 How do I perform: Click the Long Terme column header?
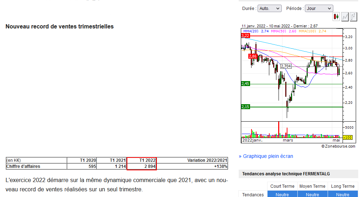click(x=343, y=186)
